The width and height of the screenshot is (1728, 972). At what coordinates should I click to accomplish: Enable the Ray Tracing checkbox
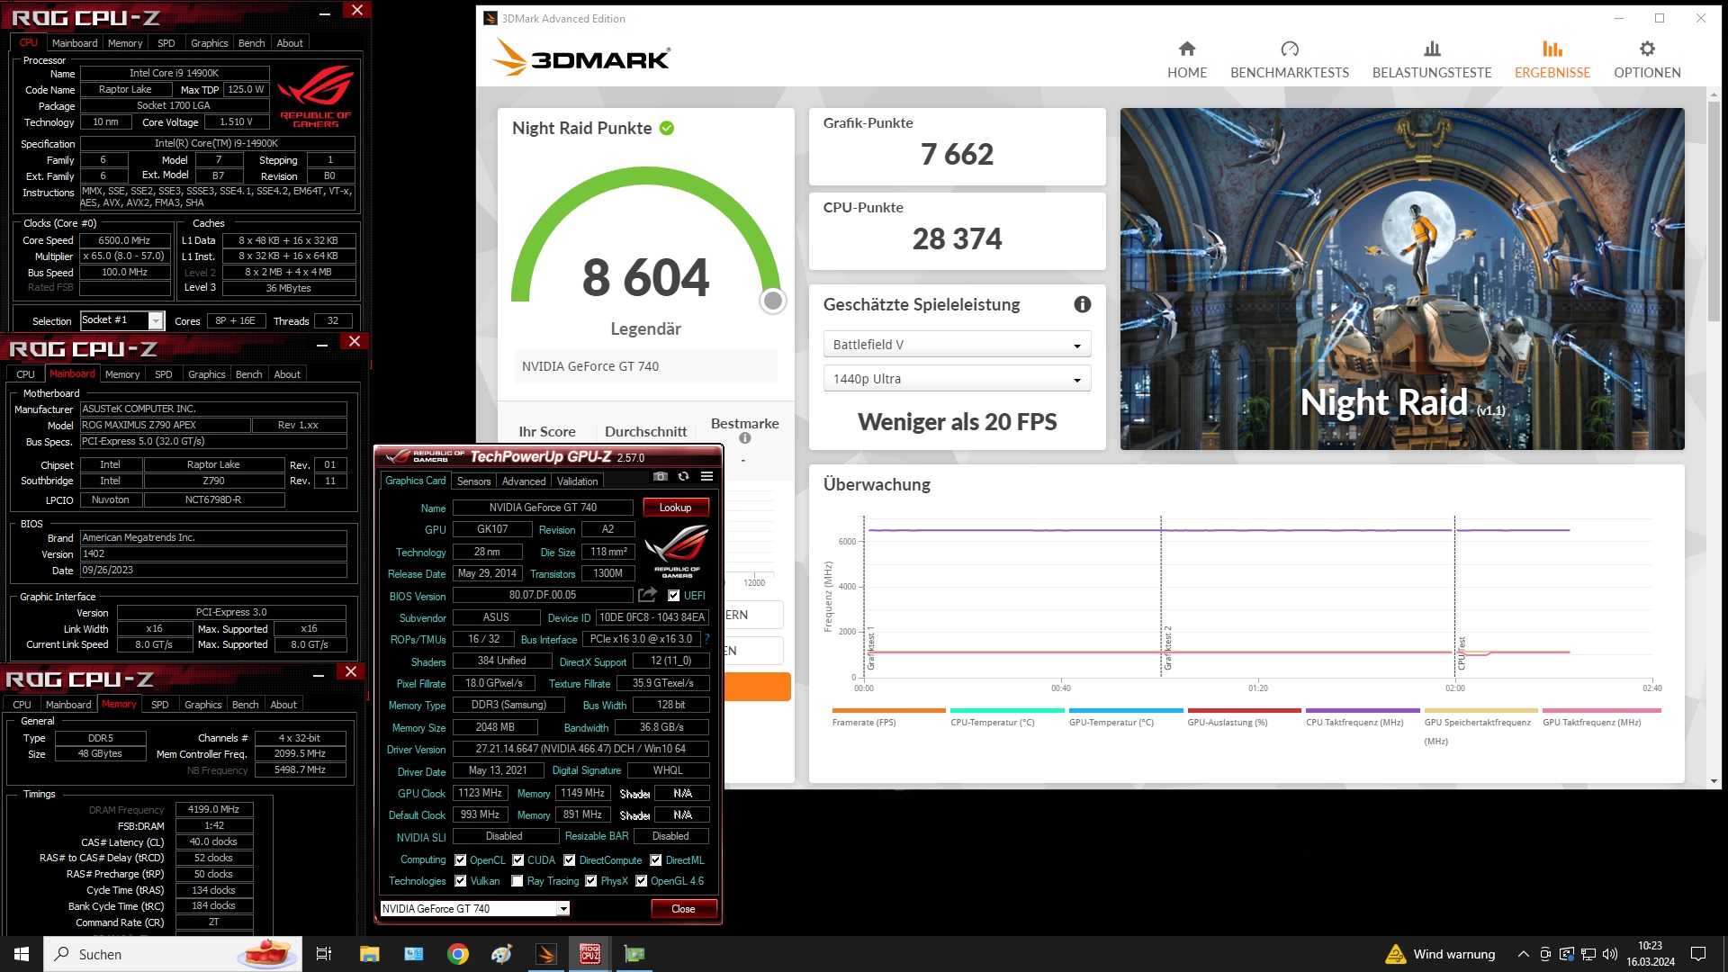coord(517,881)
